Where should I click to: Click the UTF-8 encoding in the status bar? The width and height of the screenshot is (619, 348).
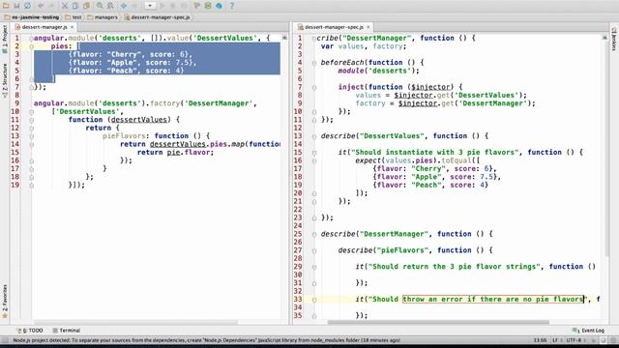[x=574, y=340]
